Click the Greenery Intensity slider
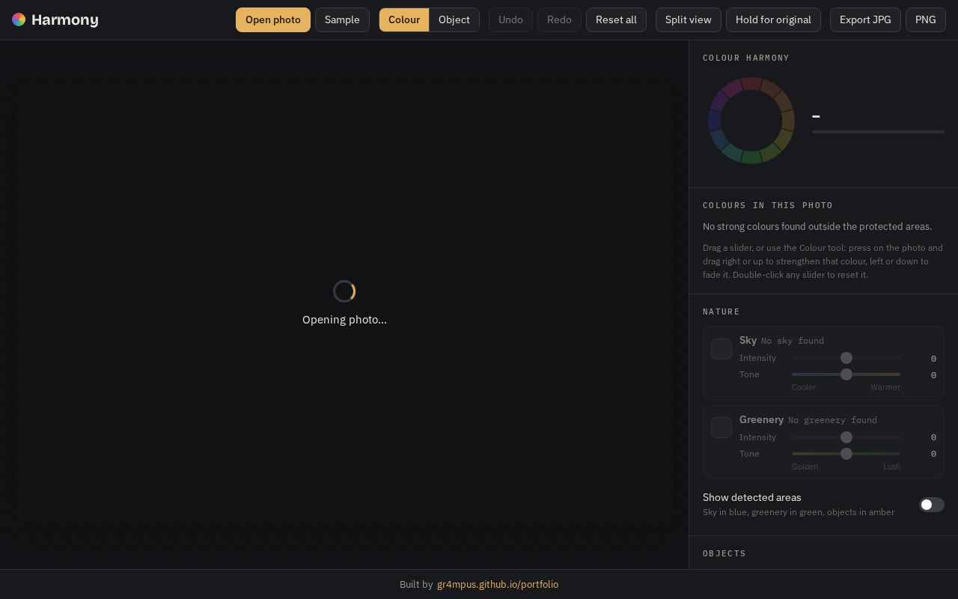The image size is (958, 599). click(846, 437)
